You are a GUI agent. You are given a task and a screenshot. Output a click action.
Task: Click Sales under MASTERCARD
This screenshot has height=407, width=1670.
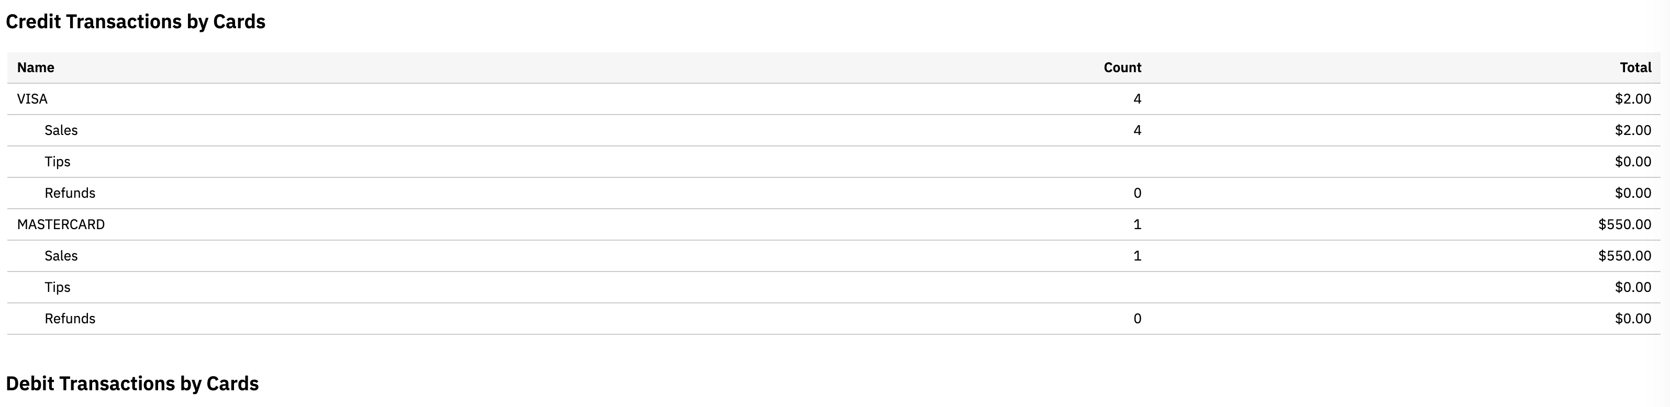point(61,256)
